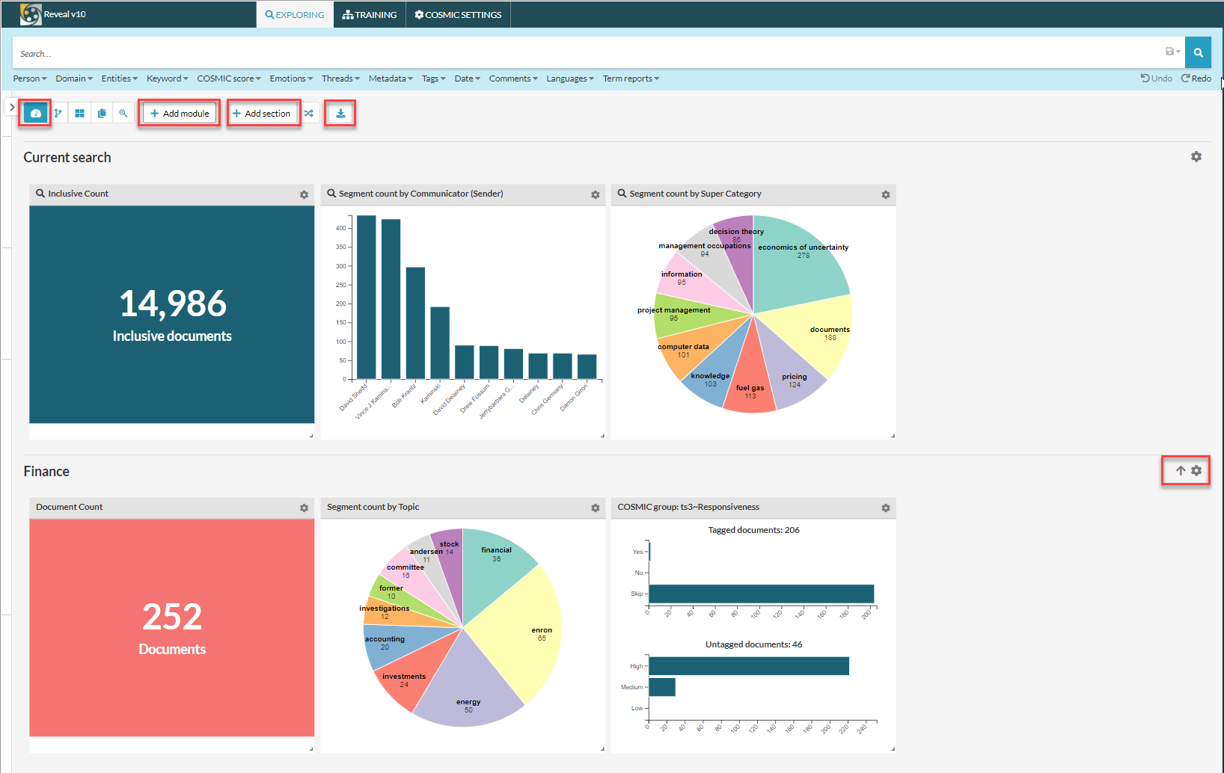Open Finance section settings gear
Image resolution: width=1224 pixels, height=773 pixels.
tap(1196, 471)
